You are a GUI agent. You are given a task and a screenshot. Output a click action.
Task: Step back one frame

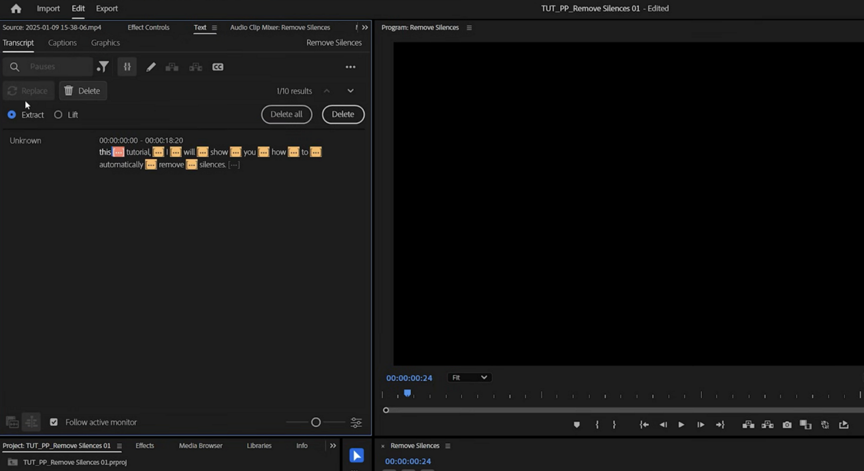(663, 425)
